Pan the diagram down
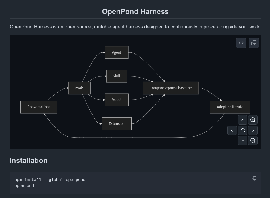The width and height of the screenshot is (270, 198). [243, 140]
